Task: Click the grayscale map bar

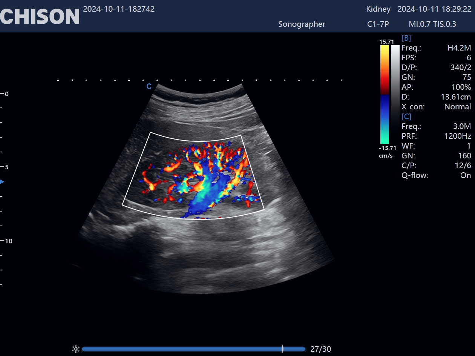Action: point(395,95)
